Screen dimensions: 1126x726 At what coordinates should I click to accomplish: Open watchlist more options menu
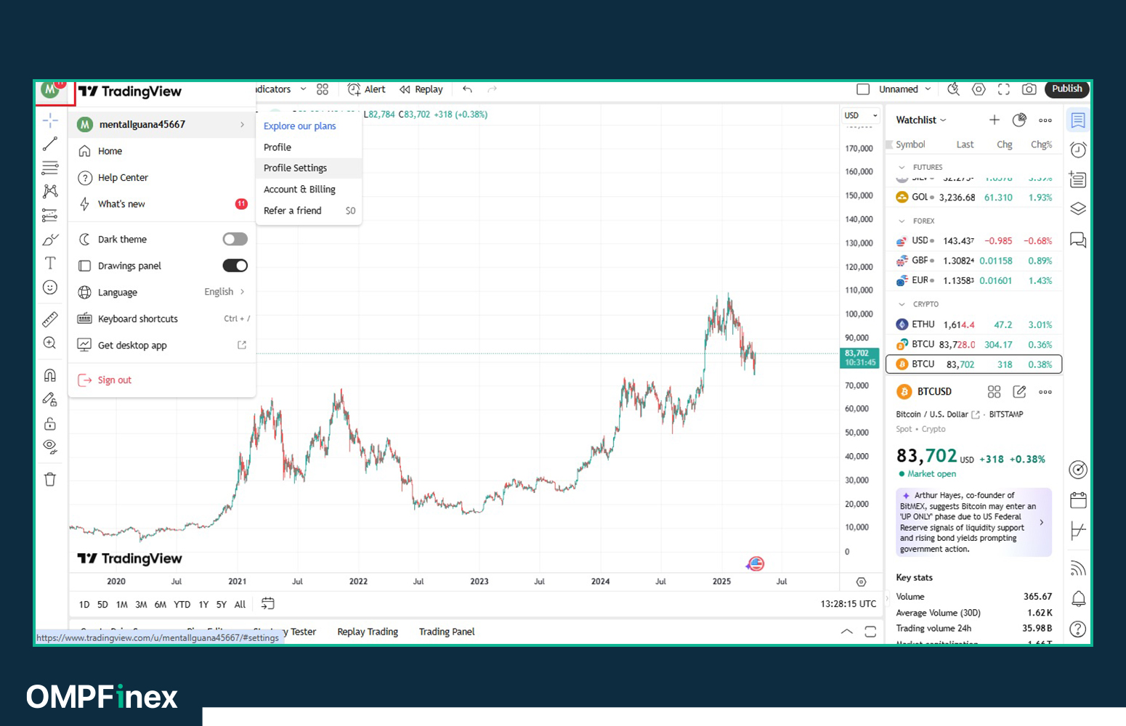point(1045,121)
